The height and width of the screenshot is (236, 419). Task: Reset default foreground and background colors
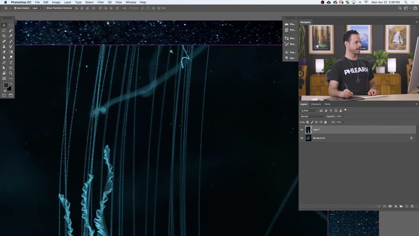point(5,90)
